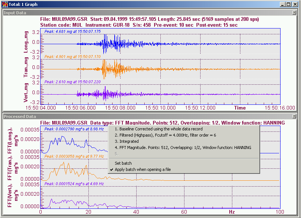
Task: Click the orange Tran. peak 4.901 mg label
Action: [72, 57]
